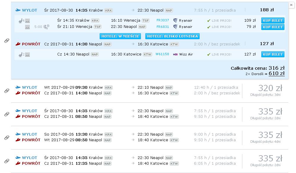Click seat icon on Wizz Air W61158 row
This screenshot has width=296, height=173.
20,55
